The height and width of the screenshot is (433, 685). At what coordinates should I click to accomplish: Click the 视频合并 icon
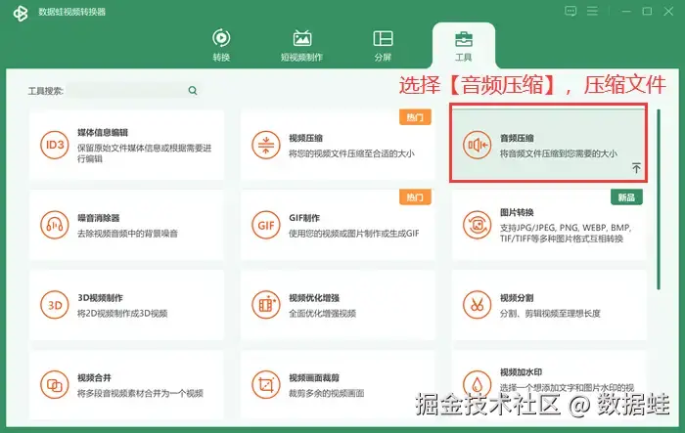tap(55, 385)
